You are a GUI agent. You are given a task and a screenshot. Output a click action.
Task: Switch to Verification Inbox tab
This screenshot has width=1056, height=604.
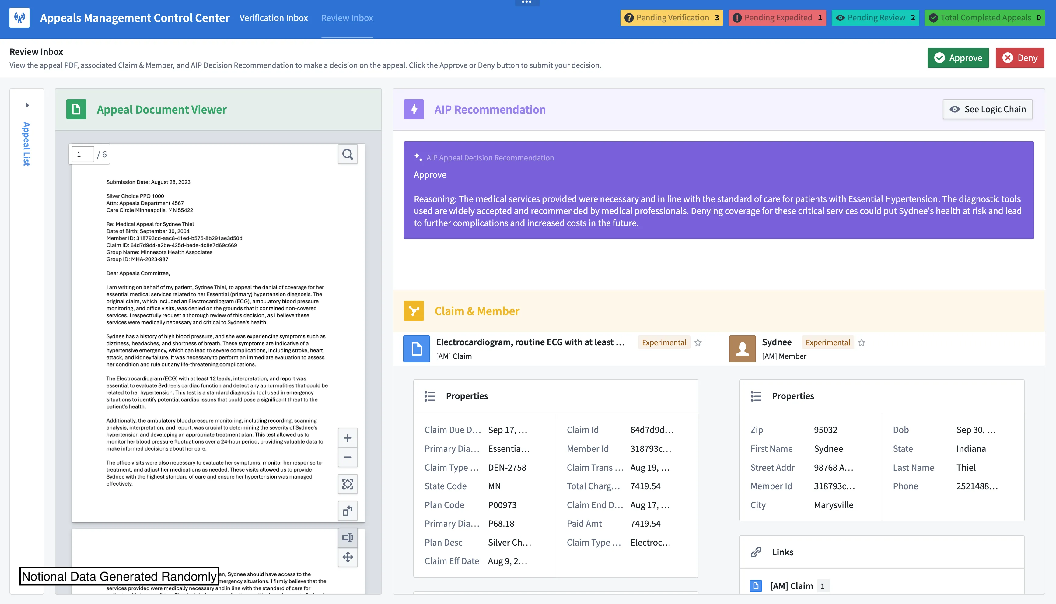click(273, 18)
